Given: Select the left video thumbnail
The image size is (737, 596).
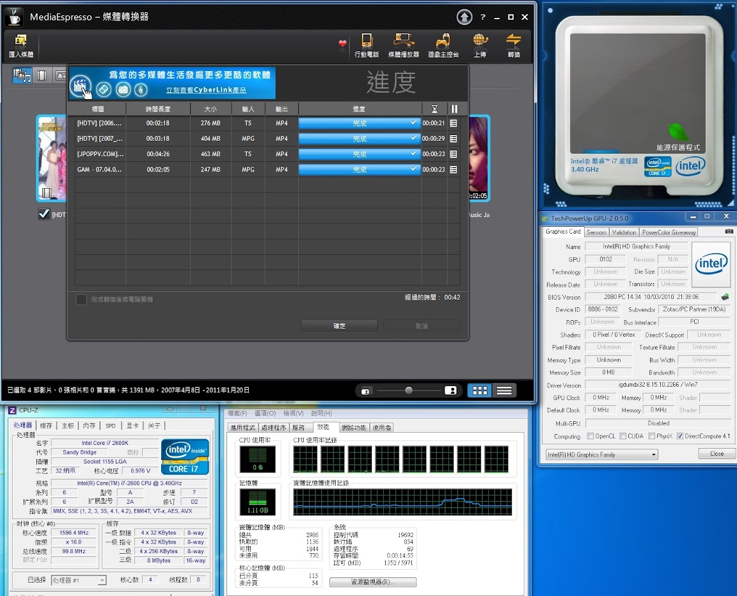Looking at the screenshot, I should pyautogui.click(x=52, y=159).
